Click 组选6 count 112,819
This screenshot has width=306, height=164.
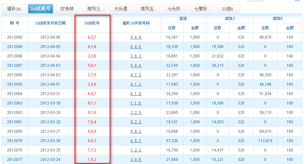click(265, 141)
